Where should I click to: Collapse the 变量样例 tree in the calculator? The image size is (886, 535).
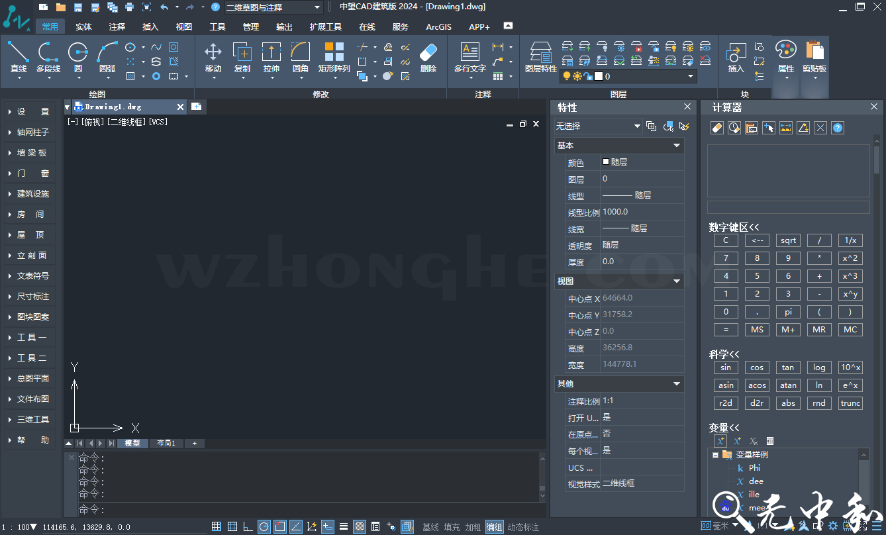[x=716, y=455]
